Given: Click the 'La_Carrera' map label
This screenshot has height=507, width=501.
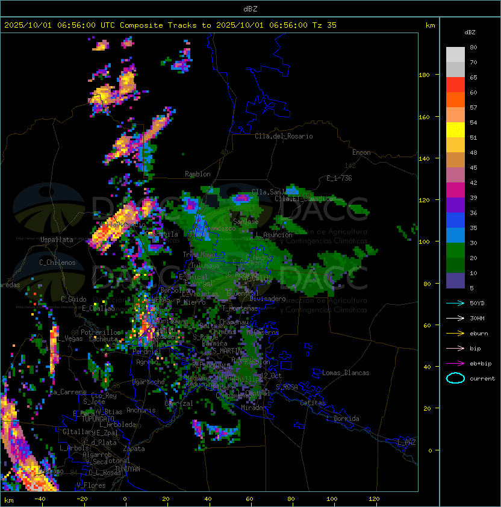Looking at the screenshot, I should [x=68, y=392].
